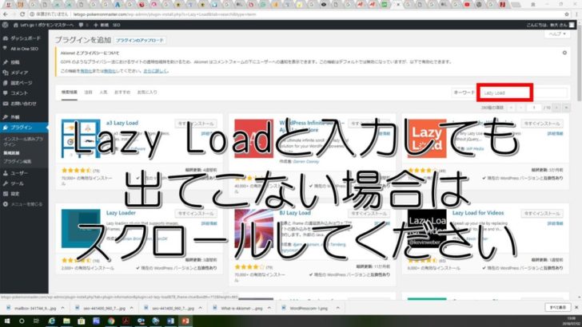Open Microsoft Edge from the taskbar
This screenshot has width=582, height=327.
tap(52, 321)
